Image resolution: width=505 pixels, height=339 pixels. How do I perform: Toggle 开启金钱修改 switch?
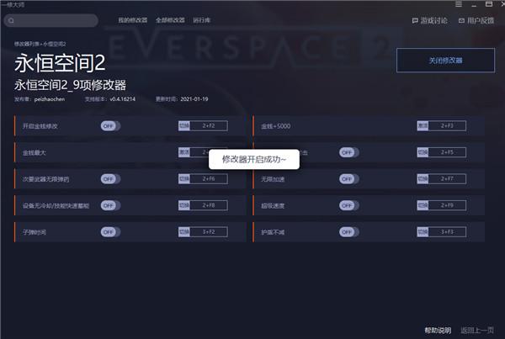coord(110,126)
